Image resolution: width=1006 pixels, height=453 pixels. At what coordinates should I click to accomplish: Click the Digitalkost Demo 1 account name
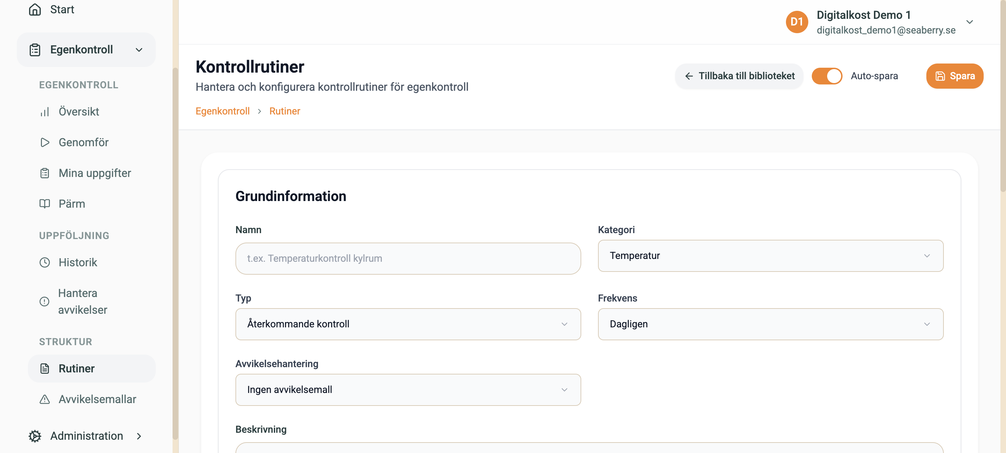pos(863,15)
